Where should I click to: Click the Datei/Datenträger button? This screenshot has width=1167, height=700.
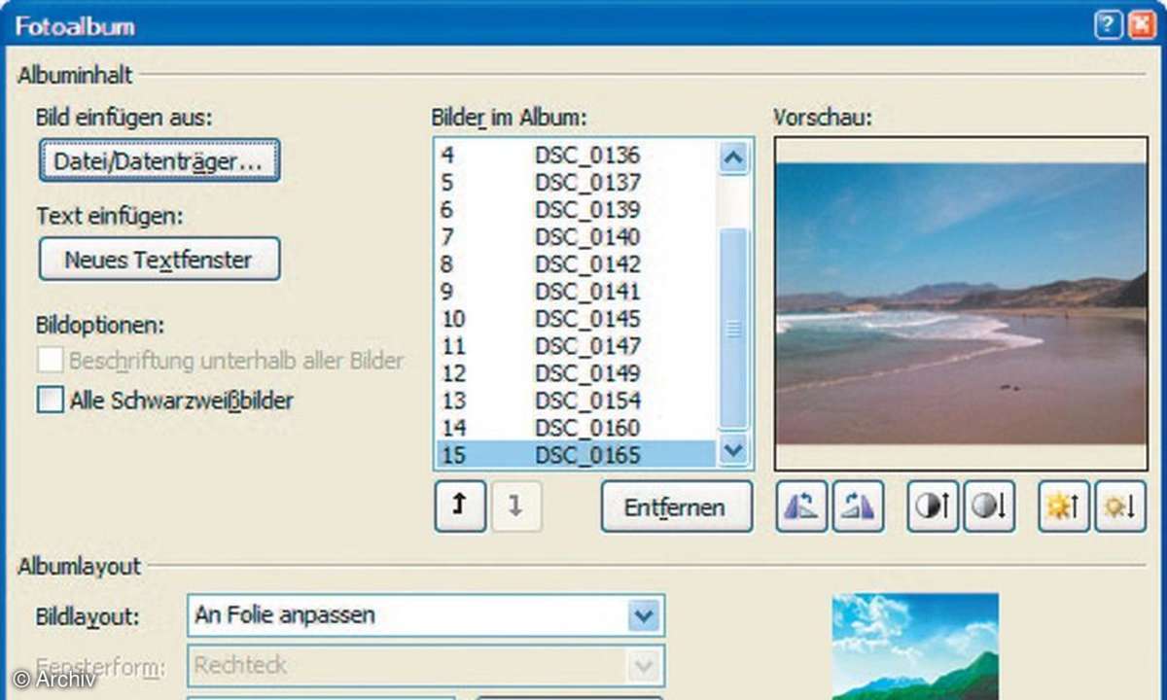pyautogui.click(x=159, y=161)
